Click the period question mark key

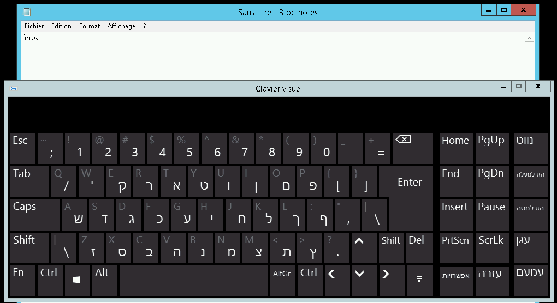[337, 247]
